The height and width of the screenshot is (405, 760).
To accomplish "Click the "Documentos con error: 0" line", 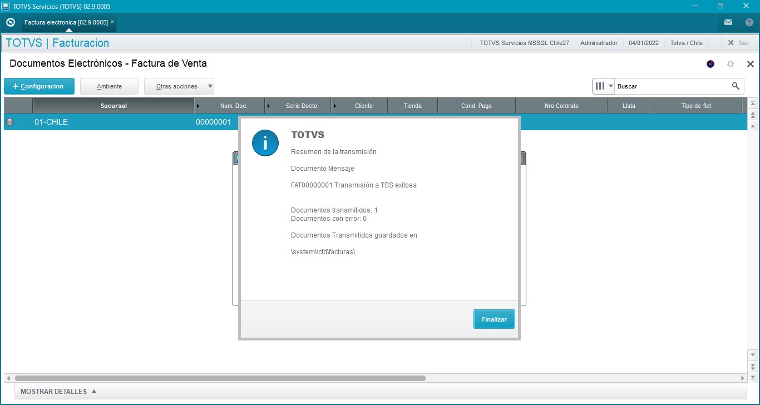I will tap(329, 219).
